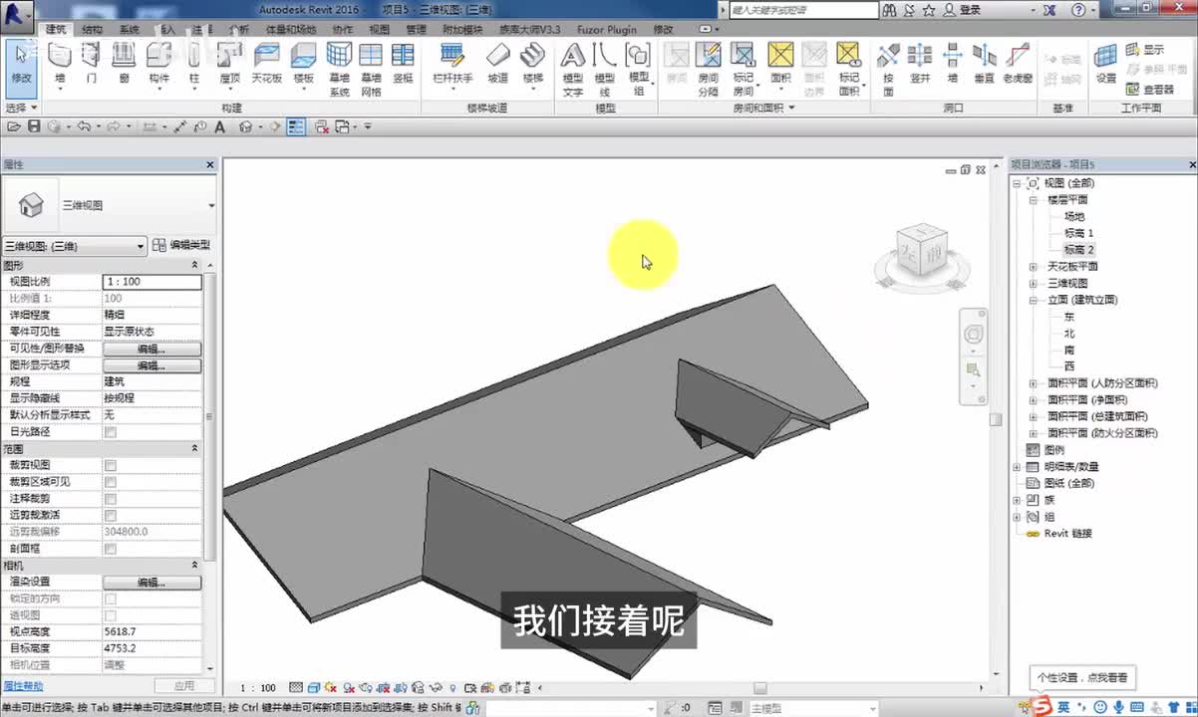Viewport: 1198px width, 717px height.
Task: Open the 体量和场地 ribbon tab
Action: click(x=293, y=30)
